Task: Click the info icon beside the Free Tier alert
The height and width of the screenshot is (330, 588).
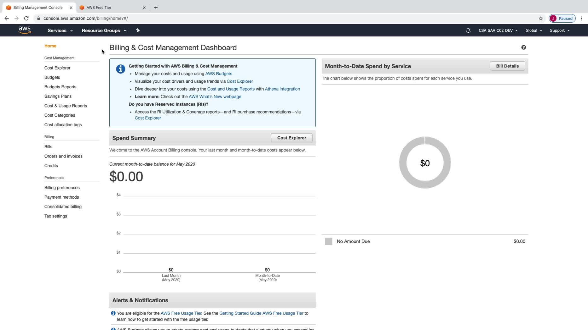Action: coord(113,313)
